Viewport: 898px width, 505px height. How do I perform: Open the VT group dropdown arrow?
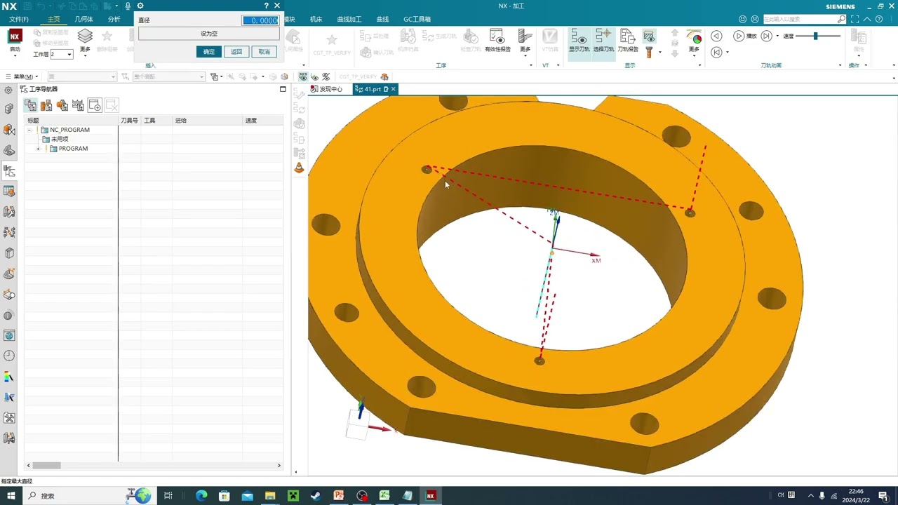click(559, 65)
